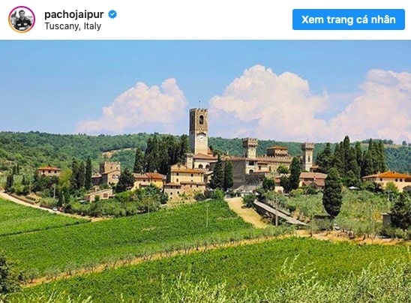411x303 pixels.
Task: Click the sloped path below the village
Action: click(x=243, y=212)
